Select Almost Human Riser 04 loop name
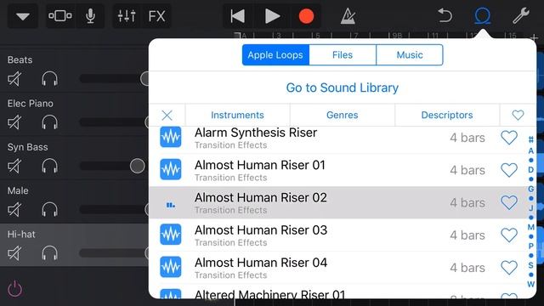Screen dimensions: 544x306 [261, 263]
